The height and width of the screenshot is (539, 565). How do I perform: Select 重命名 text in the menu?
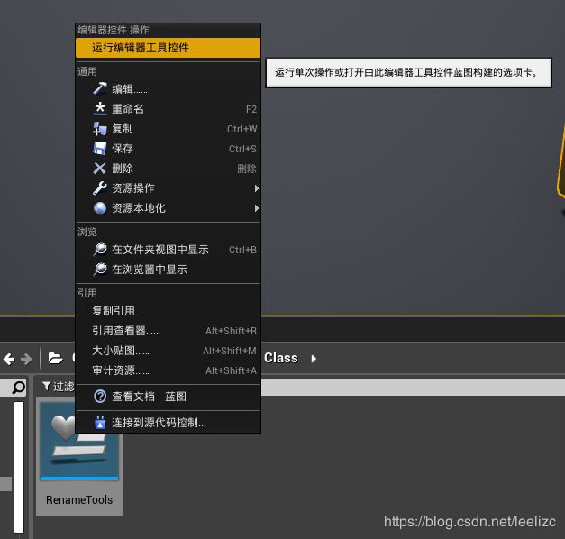(128, 108)
